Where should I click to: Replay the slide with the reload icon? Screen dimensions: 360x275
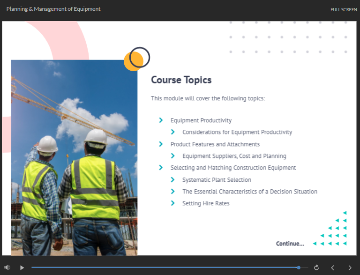(x=316, y=268)
